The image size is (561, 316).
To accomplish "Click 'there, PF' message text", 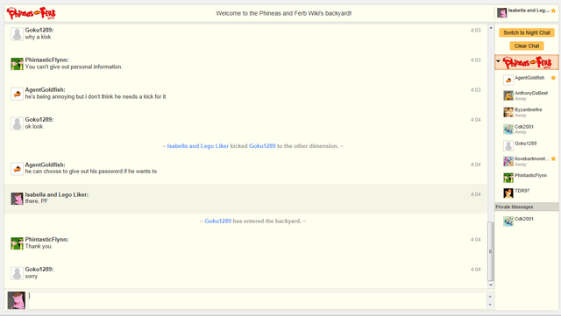I will 36,201.
